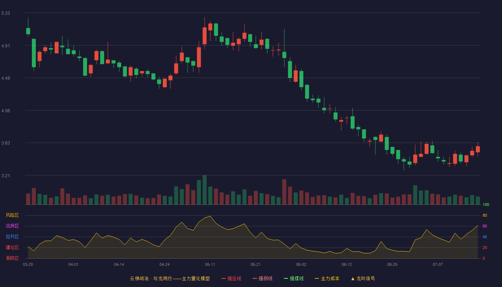
Task: Select the last red candlestick on the chart
Action: (478, 149)
